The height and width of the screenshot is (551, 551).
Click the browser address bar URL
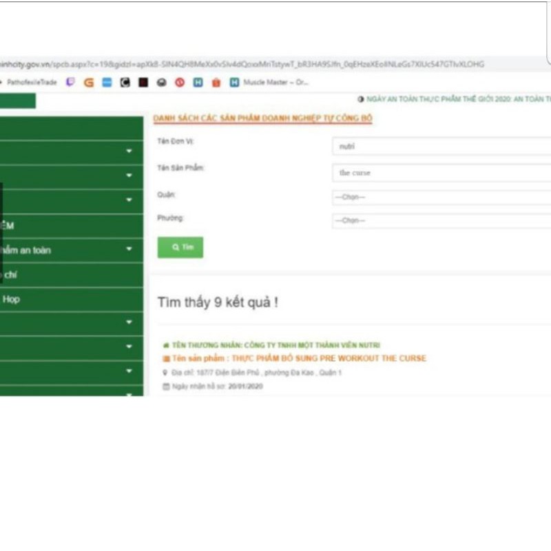point(242,64)
